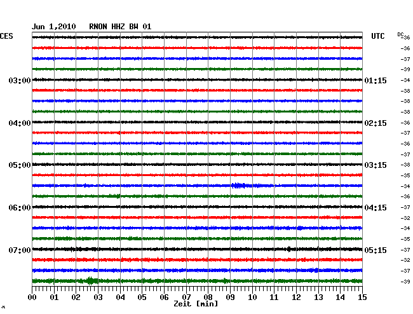
Task: Select the station title "RNON HHZ BW 01"
Action: [120, 27]
